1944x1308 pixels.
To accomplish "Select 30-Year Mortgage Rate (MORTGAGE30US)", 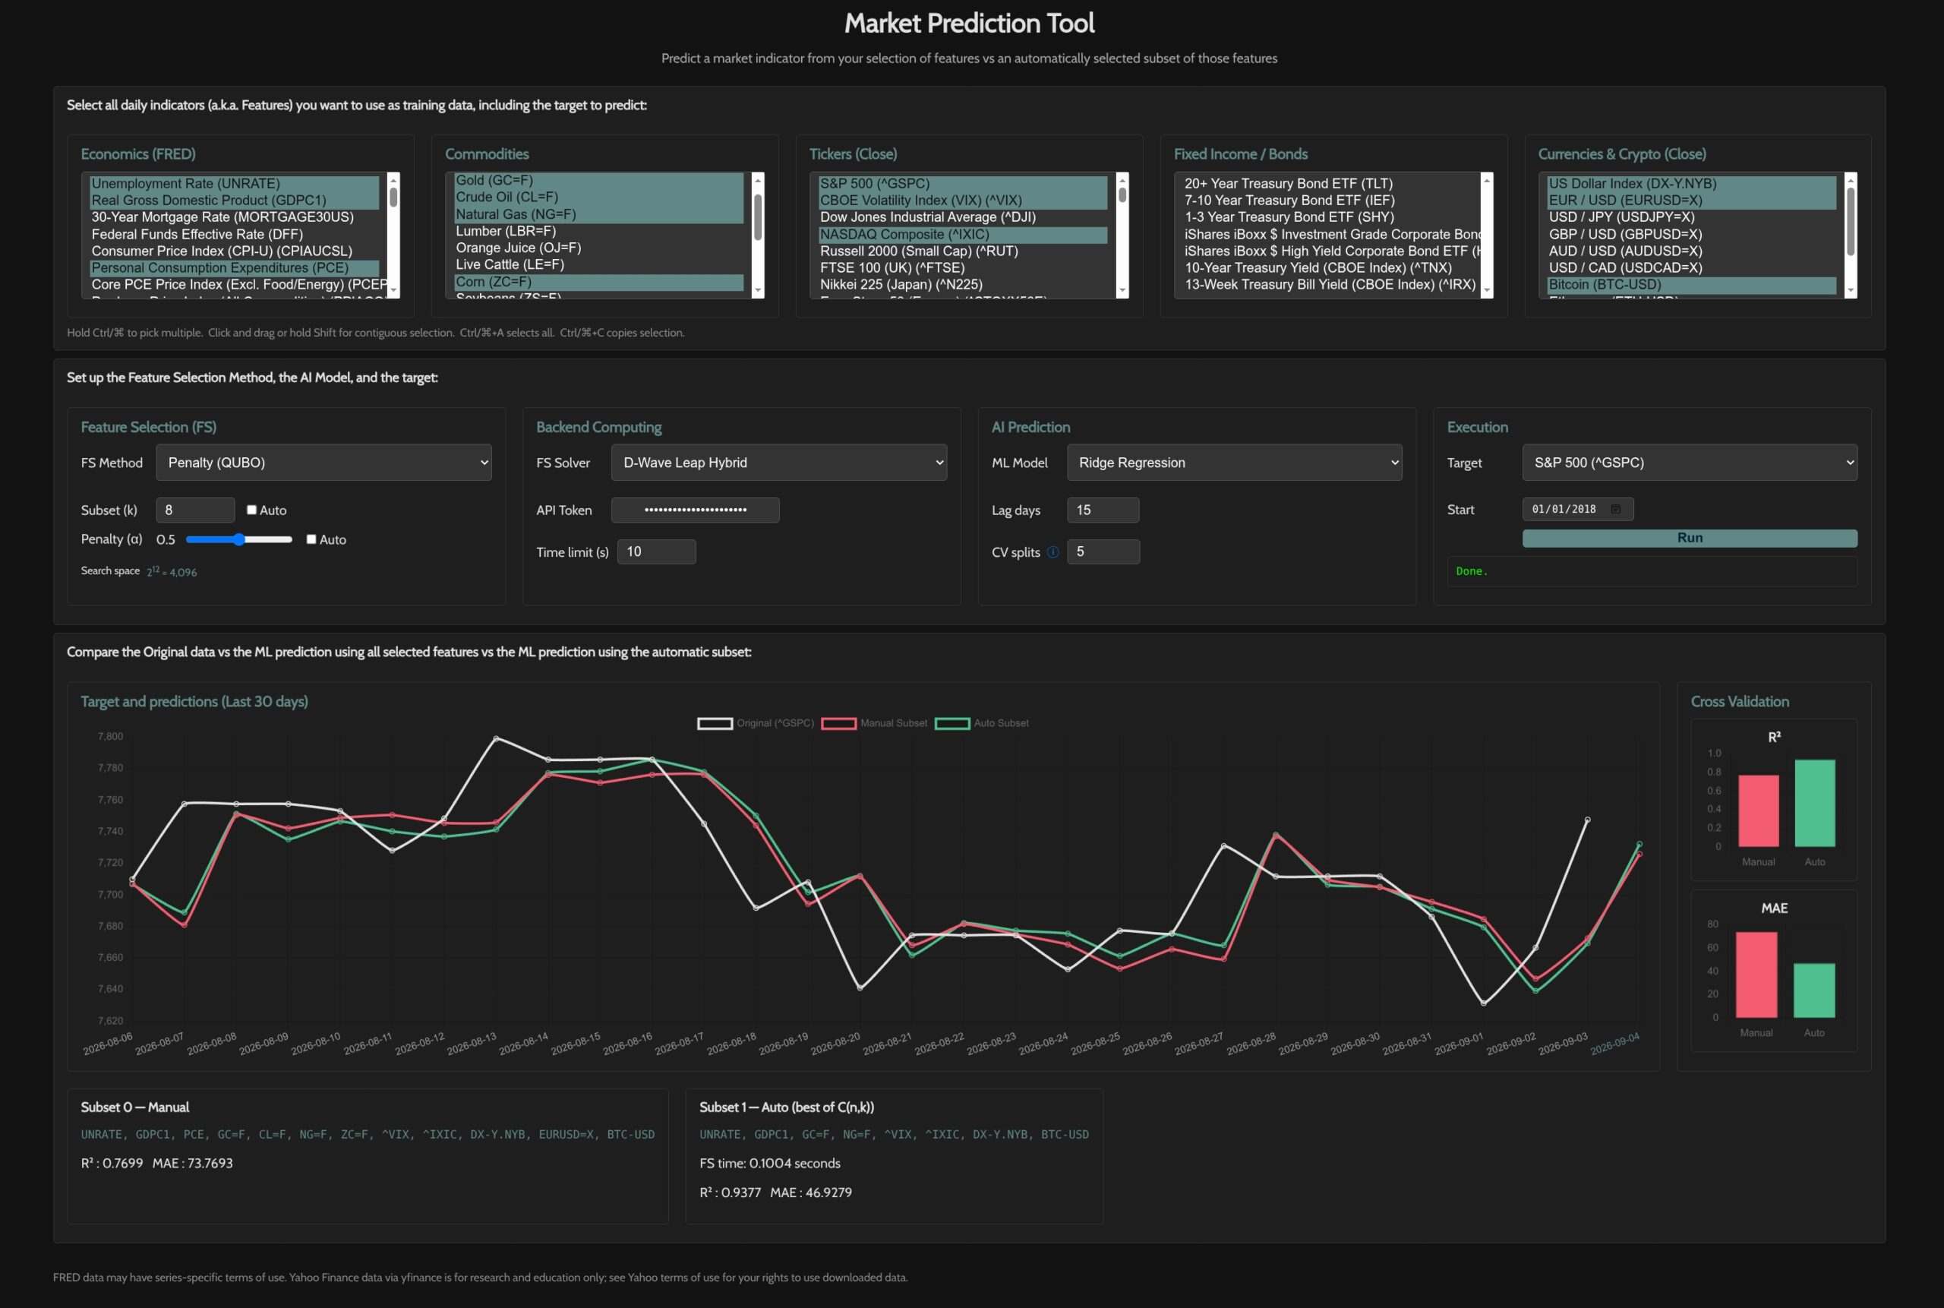I will (235, 217).
